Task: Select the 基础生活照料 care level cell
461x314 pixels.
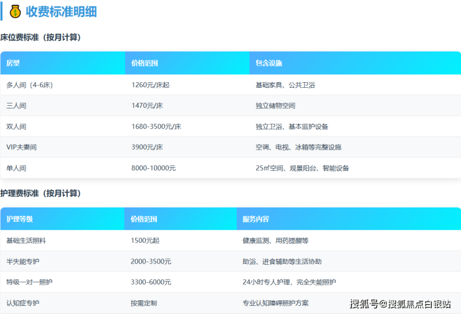Action: click(26, 240)
